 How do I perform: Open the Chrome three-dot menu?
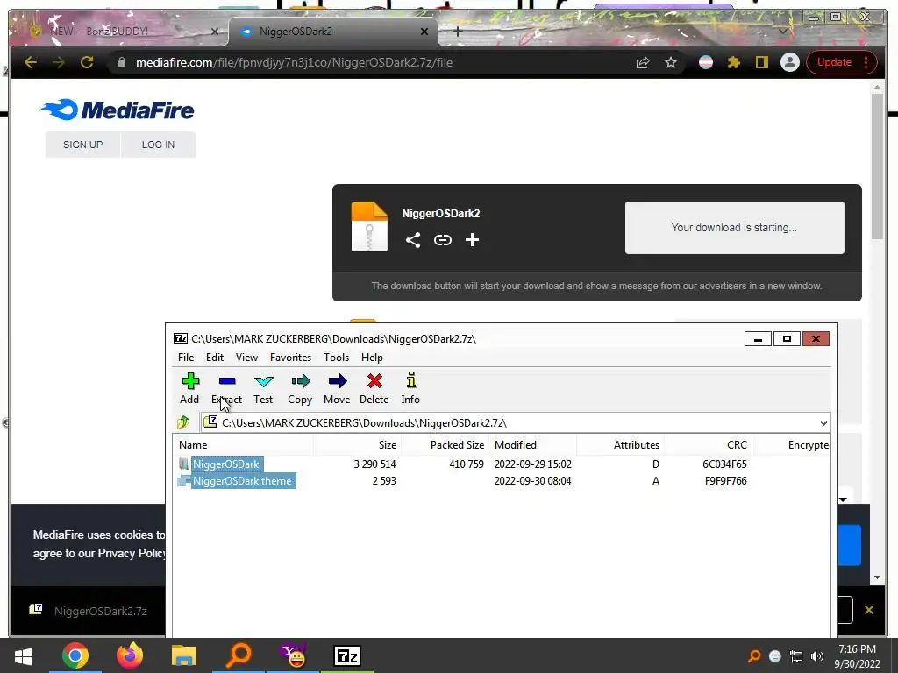pos(866,62)
